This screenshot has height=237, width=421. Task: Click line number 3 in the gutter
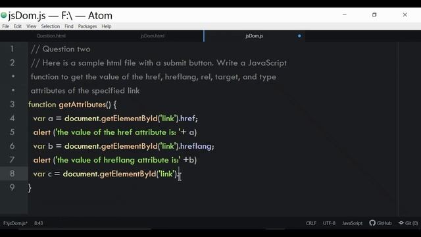tap(12, 104)
